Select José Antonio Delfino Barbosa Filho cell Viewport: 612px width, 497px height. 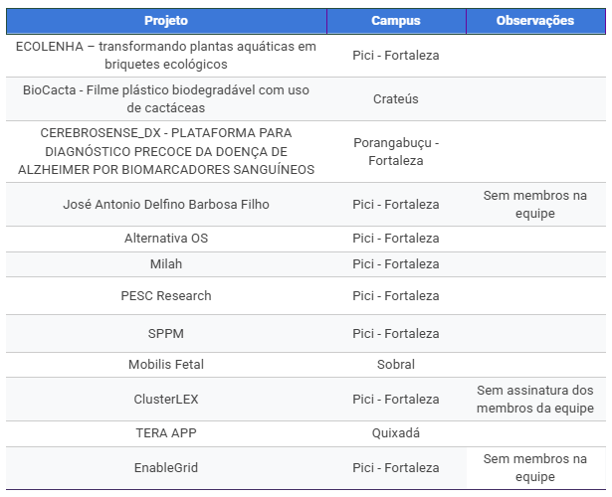[166, 205]
